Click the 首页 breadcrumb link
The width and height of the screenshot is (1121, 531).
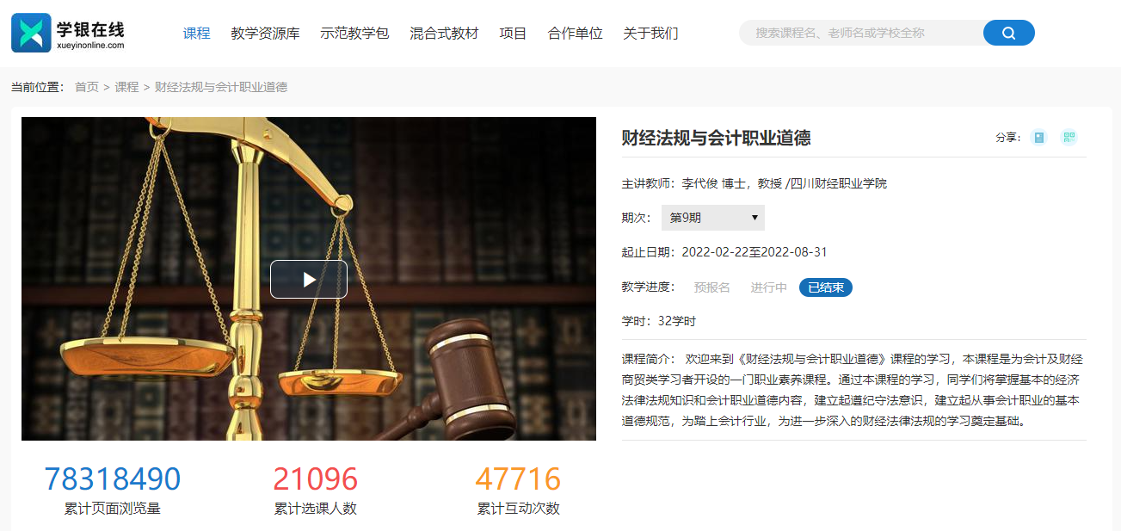click(87, 87)
